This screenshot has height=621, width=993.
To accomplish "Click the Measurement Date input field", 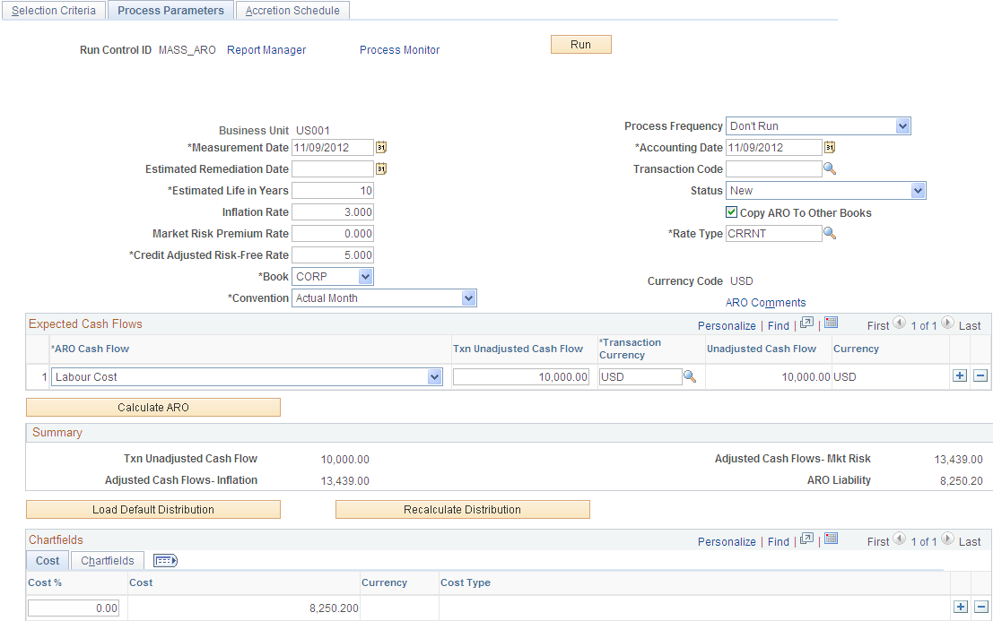I will coord(333,147).
